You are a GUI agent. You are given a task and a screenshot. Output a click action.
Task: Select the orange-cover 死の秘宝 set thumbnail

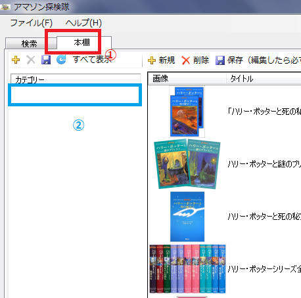coord(187,112)
